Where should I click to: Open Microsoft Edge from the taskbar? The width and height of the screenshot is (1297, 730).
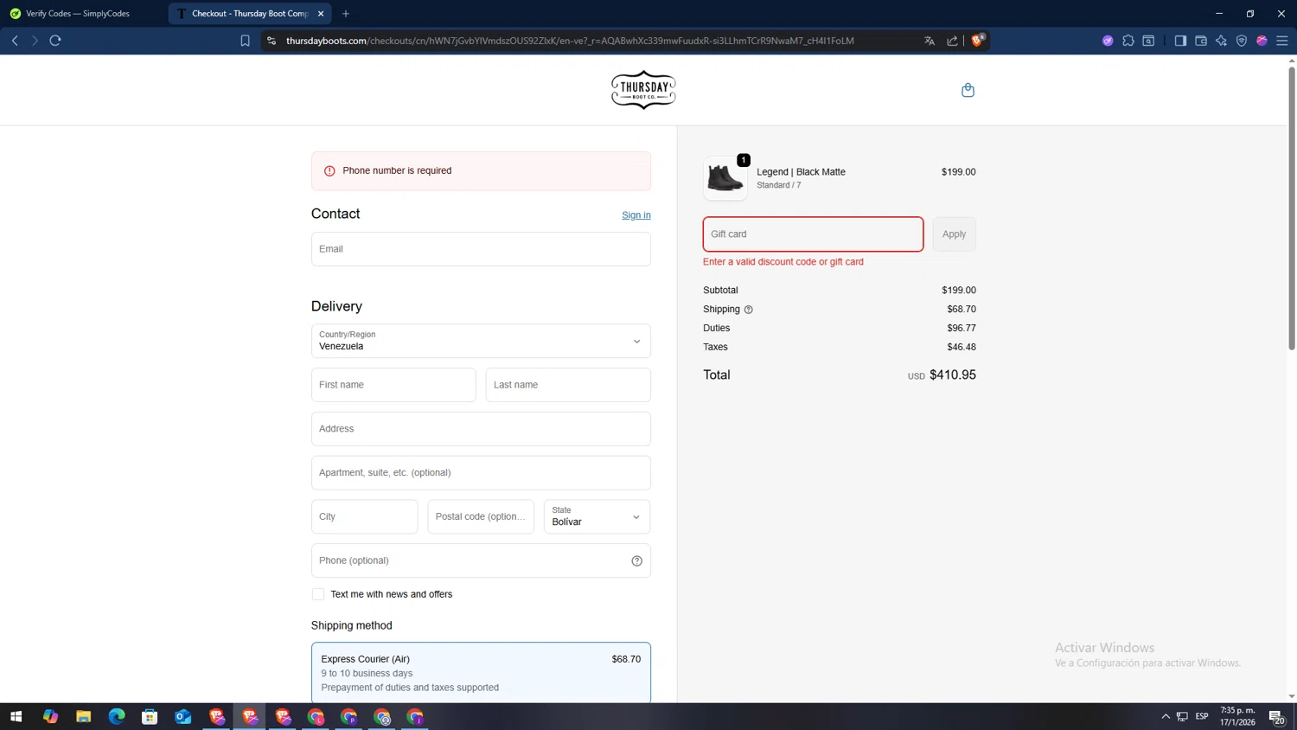point(117,716)
